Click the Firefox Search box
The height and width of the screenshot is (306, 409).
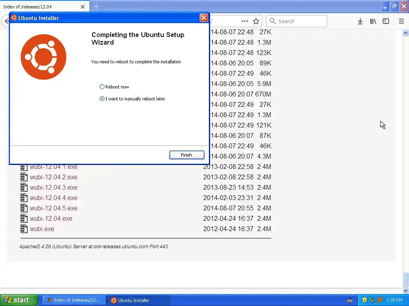pyautogui.click(x=297, y=21)
